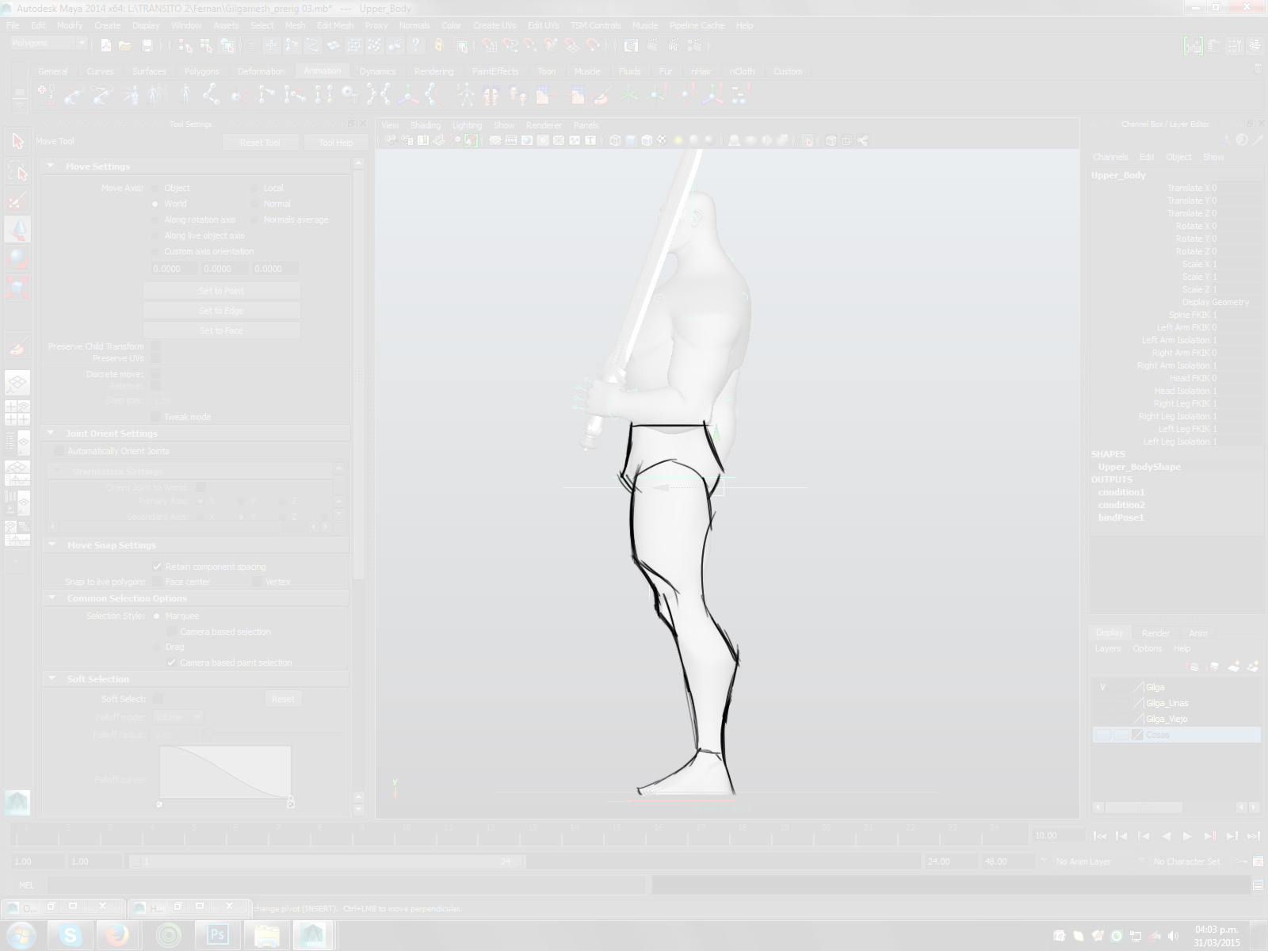Select the Object move axis option
The width and height of the screenshot is (1268, 951).
click(156, 188)
